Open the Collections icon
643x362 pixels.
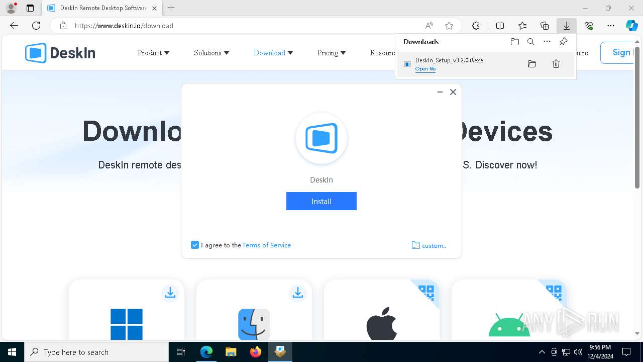pyautogui.click(x=545, y=26)
